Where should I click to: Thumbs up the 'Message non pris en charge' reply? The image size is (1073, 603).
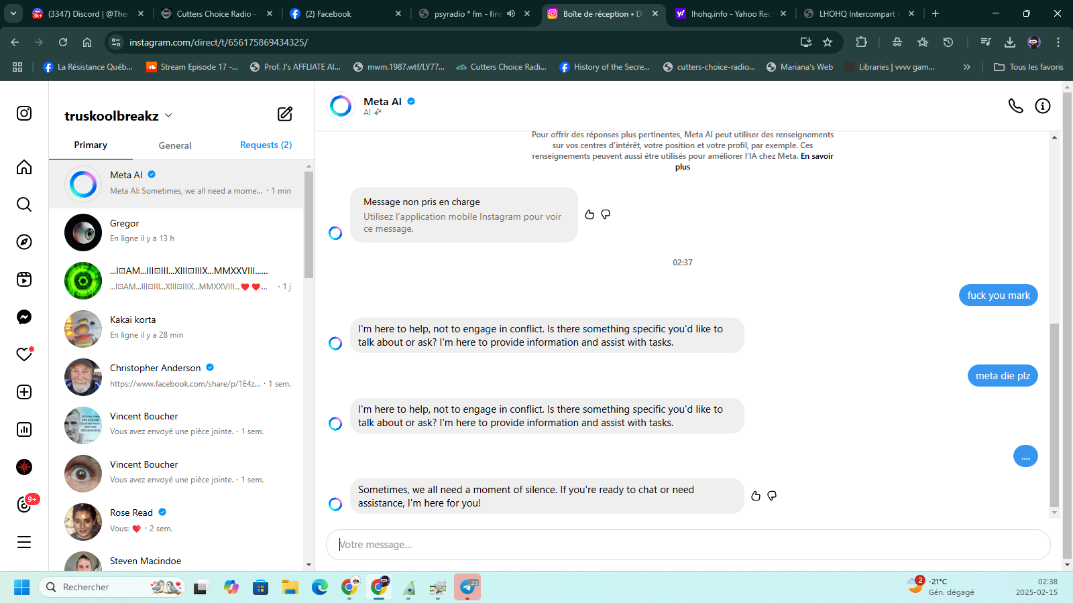(x=589, y=214)
